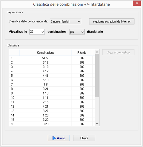Select row 11 combination '2 15'

click(x=46, y=102)
